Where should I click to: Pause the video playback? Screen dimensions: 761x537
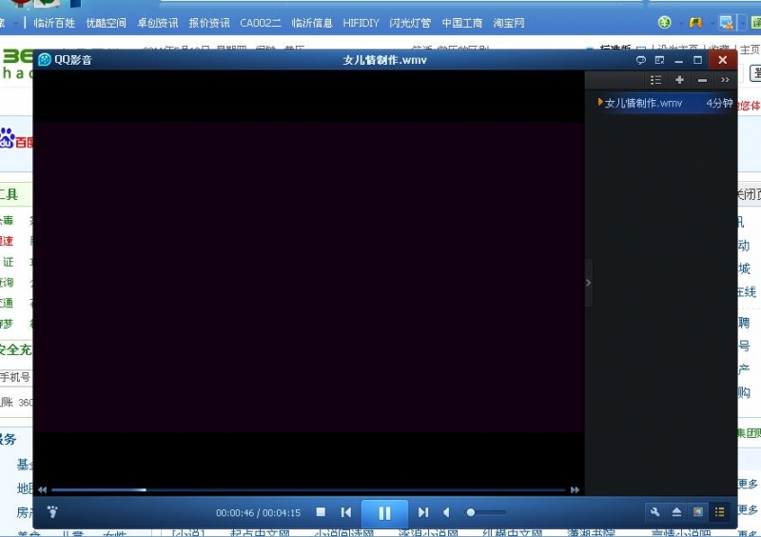pyautogui.click(x=384, y=513)
